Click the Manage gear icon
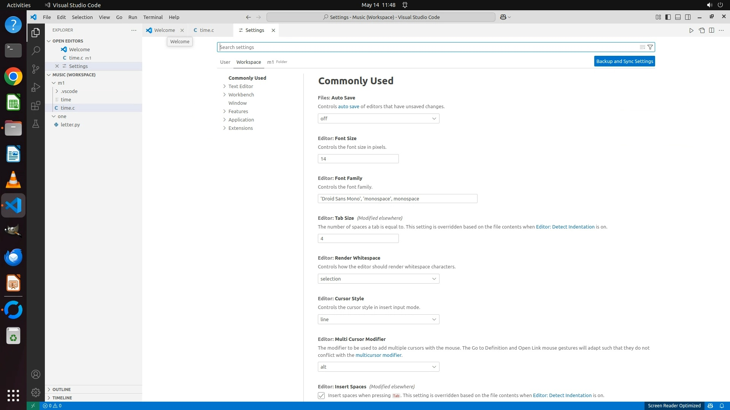The height and width of the screenshot is (410, 730). [x=35, y=392]
